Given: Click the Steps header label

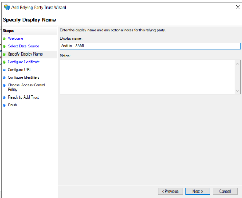Looking at the screenshot, I should [x=8, y=31].
